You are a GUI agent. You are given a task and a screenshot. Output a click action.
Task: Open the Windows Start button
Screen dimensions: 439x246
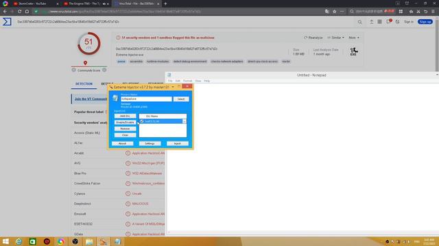click(x=5, y=241)
